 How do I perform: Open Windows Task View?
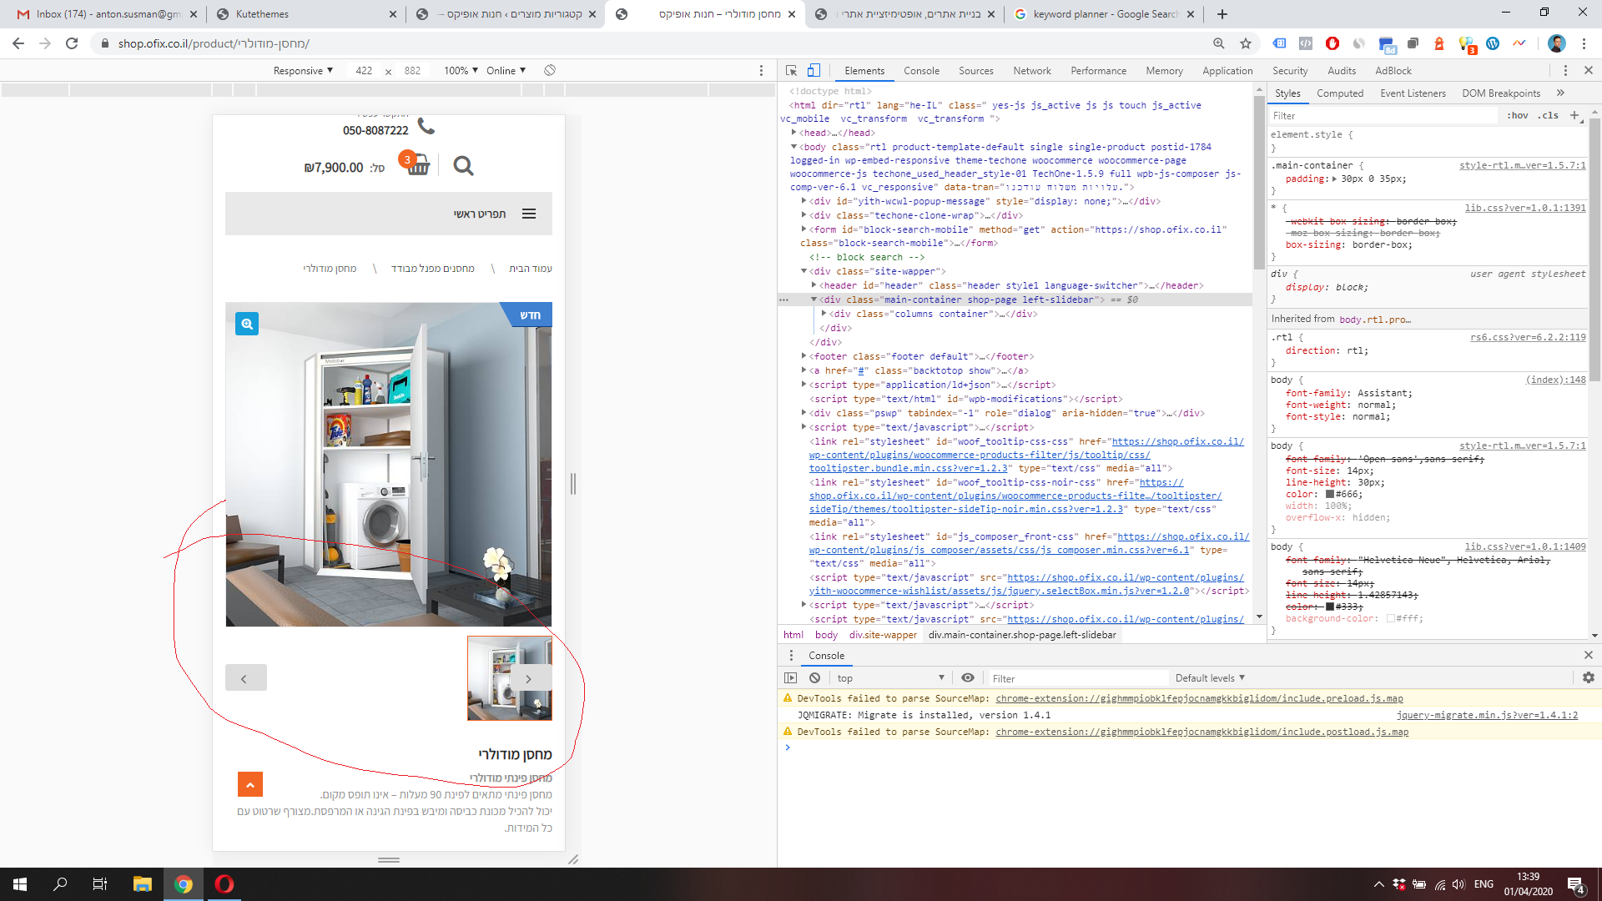[100, 884]
